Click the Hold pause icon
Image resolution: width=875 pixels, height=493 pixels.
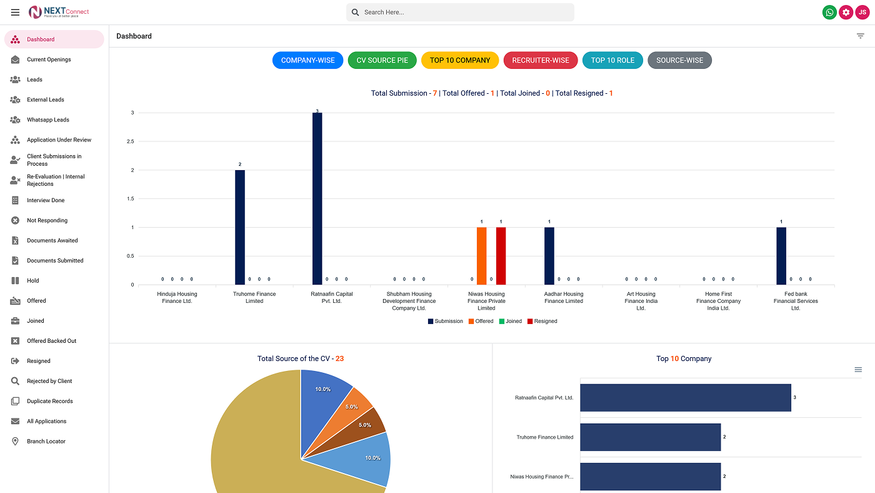16,280
